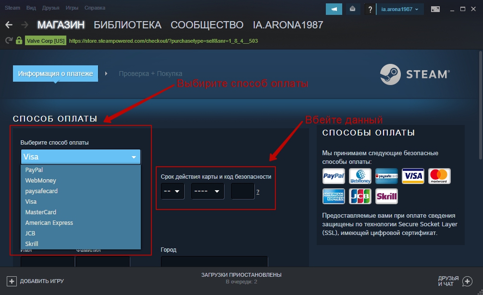Select Skrill from the payment list

coord(81,244)
